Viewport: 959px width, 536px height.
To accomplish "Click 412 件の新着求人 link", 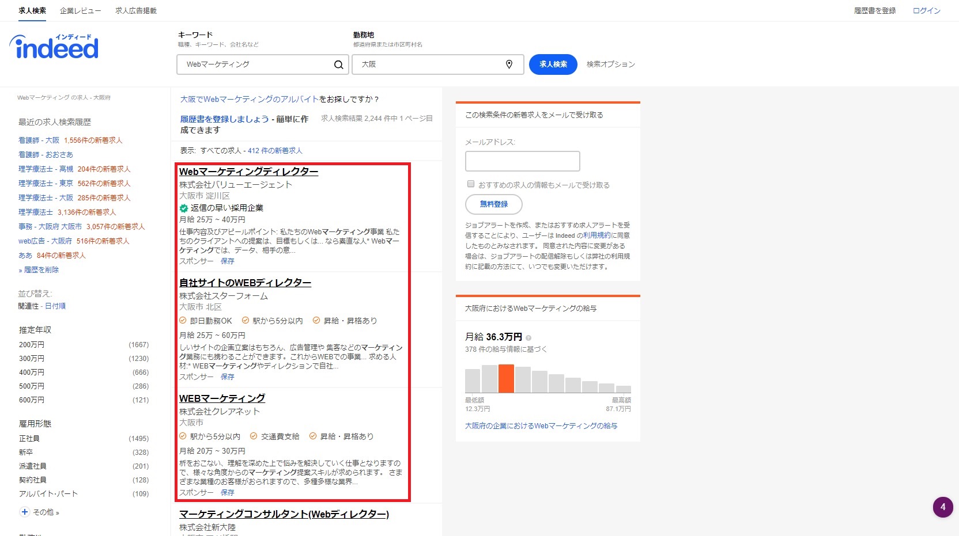I will click(275, 151).
